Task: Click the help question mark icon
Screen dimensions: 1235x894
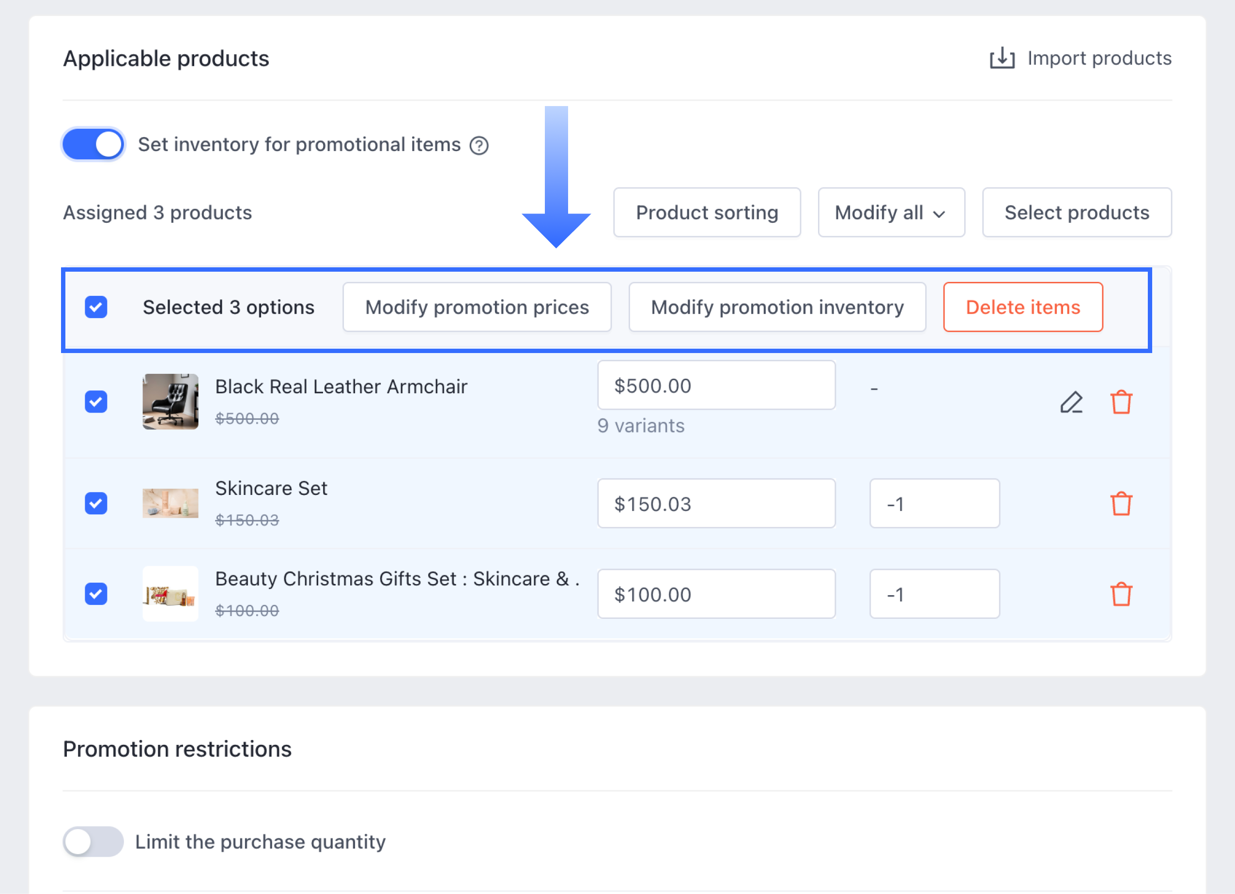Action: click(479, 145)
